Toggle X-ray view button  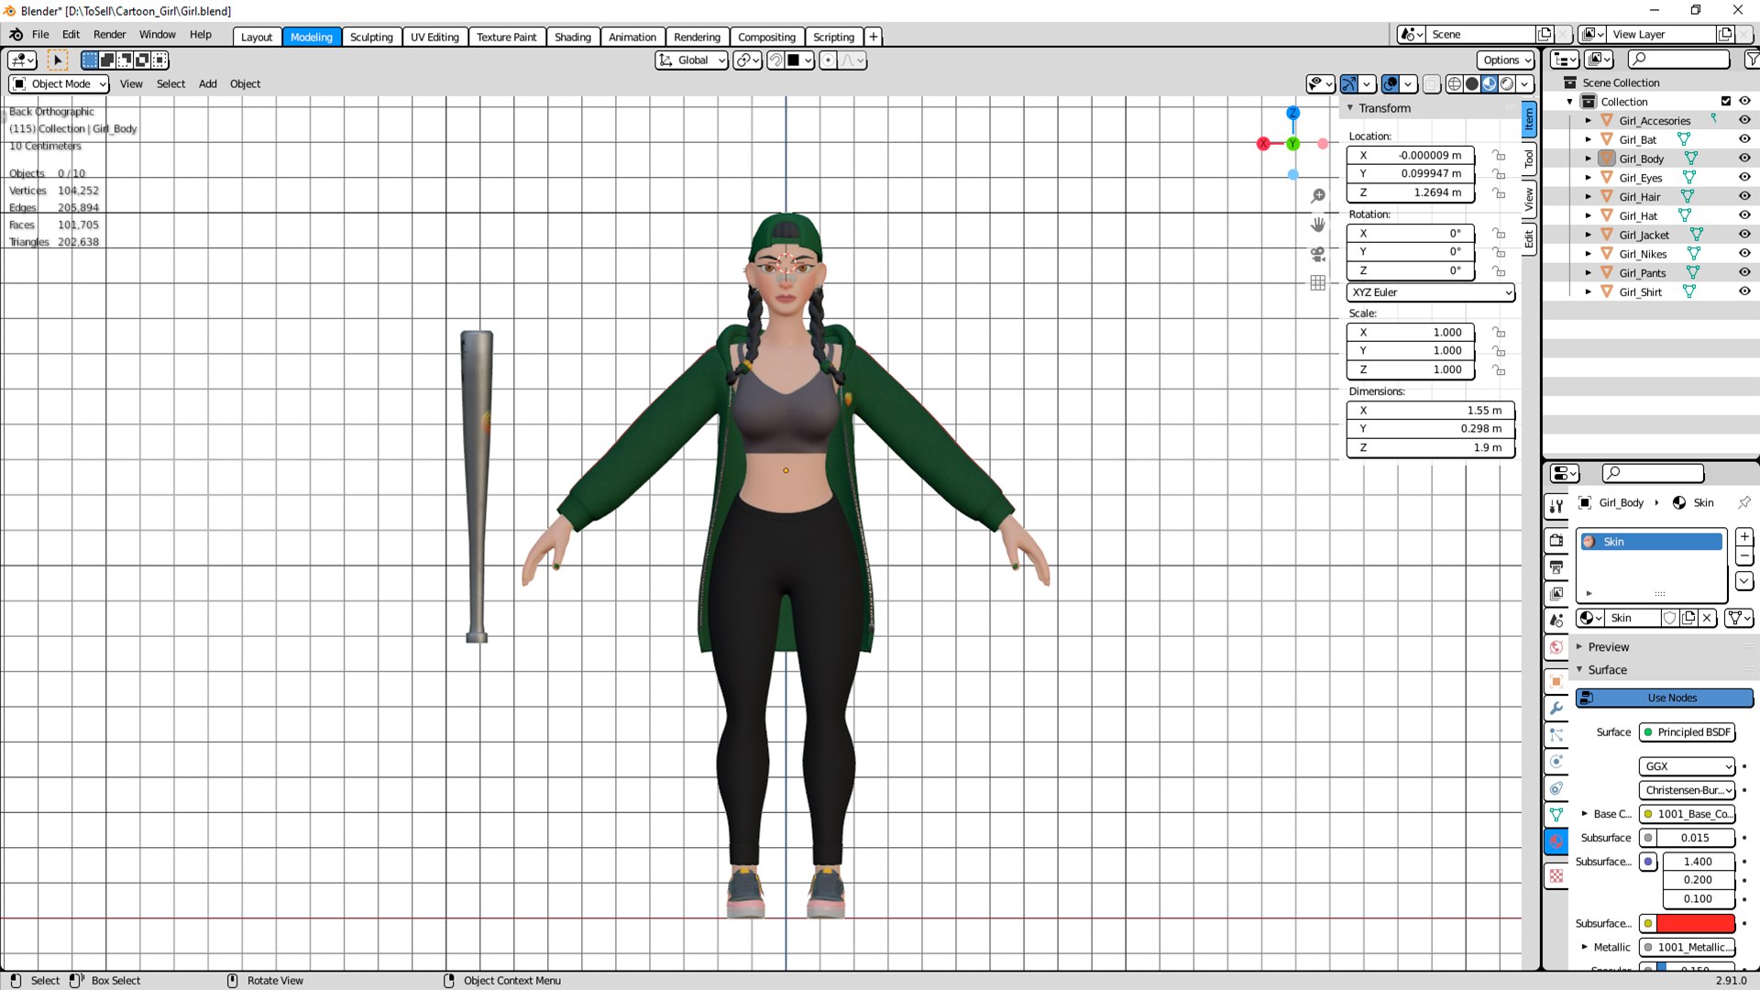pyautogui.click(x=1431, y=84)
